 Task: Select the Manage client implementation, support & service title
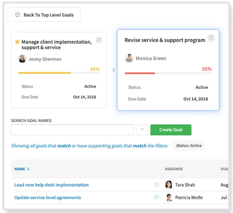57,44
